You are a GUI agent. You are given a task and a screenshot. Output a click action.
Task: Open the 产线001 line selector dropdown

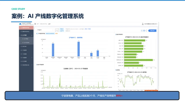click(x=45, y=30)
